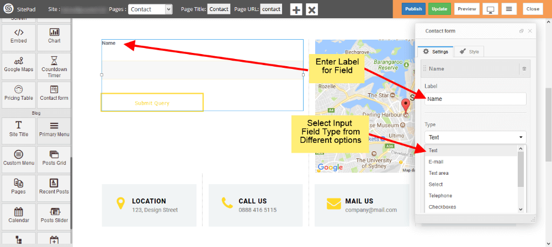The height and width of the screenshot is (247, 552).
Task: Add the Recent Posts widget
Action: 54,188
